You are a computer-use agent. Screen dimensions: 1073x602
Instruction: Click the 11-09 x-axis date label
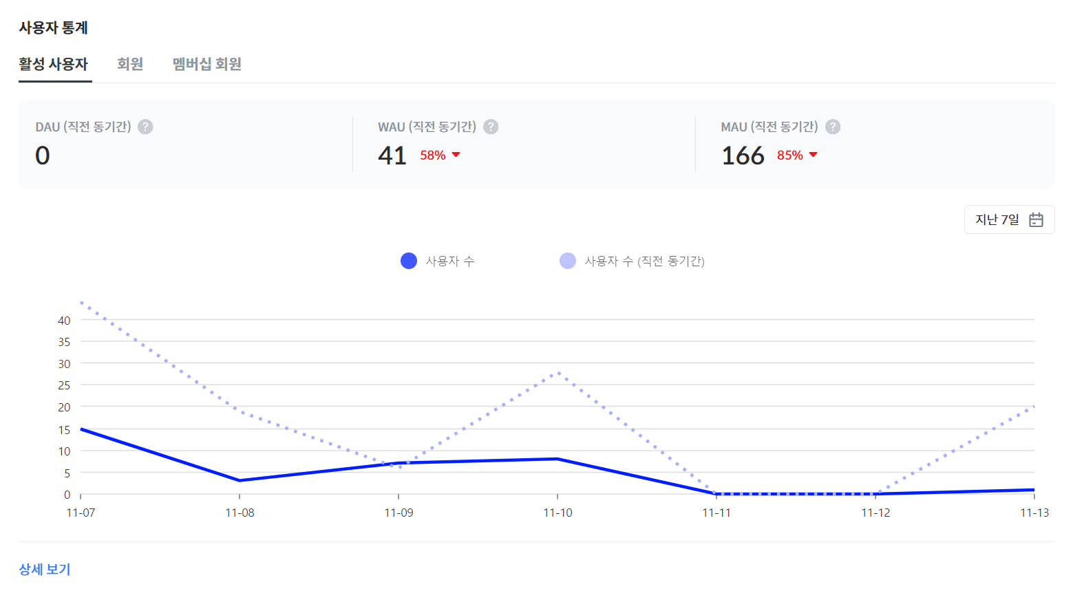(x=399, y=513)
